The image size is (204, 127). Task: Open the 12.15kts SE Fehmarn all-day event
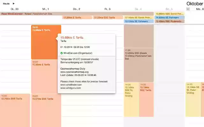pos(139,21)
